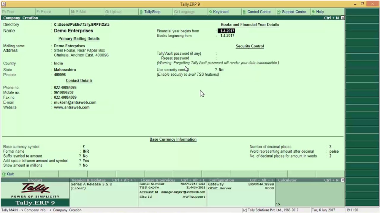Image resolution: width=380 pixels, height=213 pixels.
Task: Click the Print button
Action: [x=8, y=12]
